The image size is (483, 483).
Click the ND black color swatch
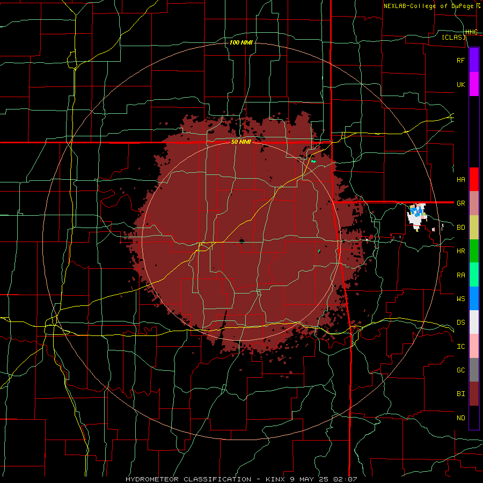(x=474, y=418)
